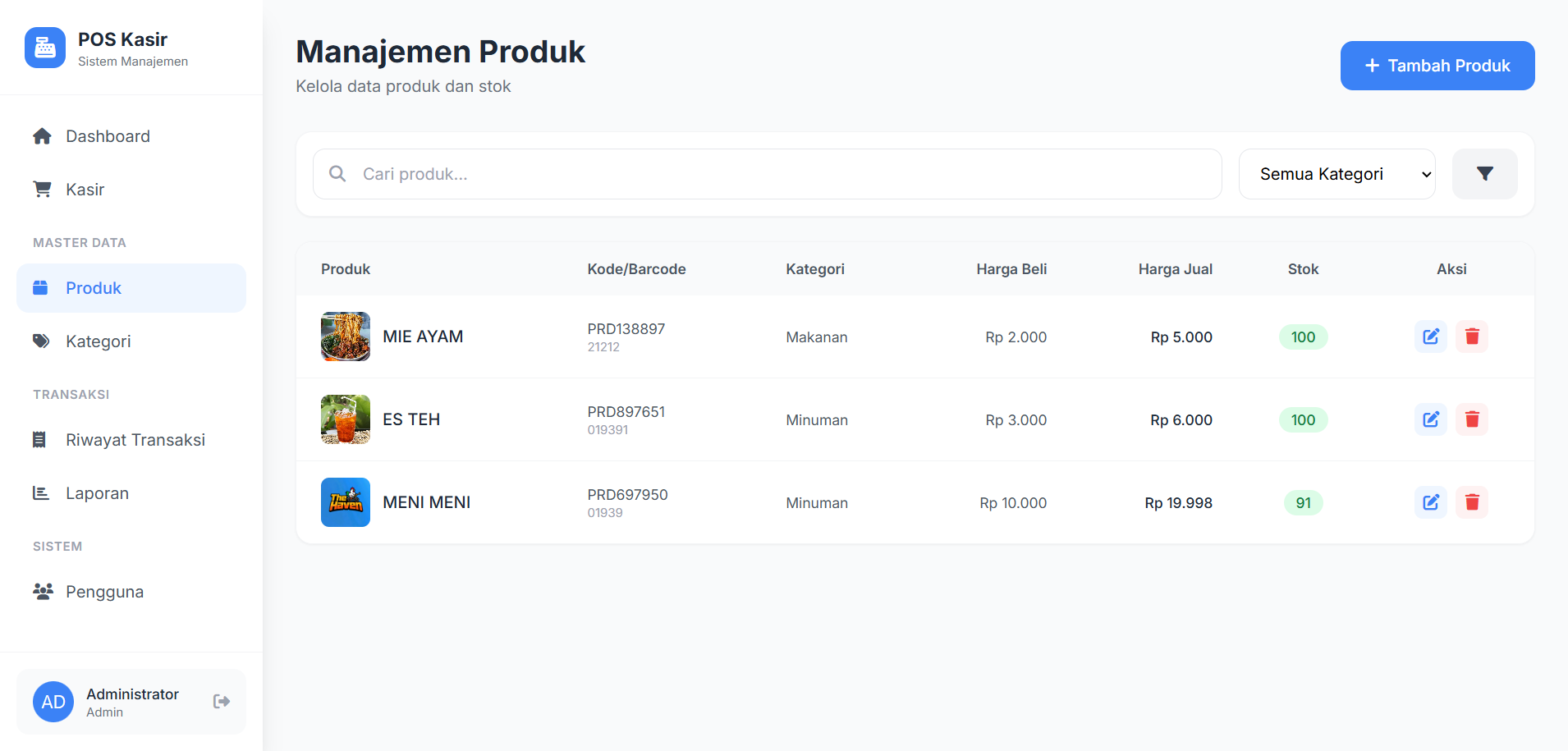
Task: Click the POS Kasir logo icon
Action: tap(45, 48)
